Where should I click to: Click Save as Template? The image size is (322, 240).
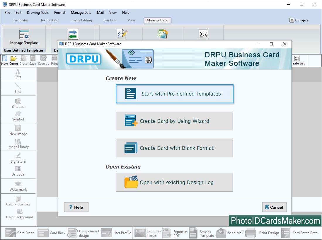(x=202, y=233)
